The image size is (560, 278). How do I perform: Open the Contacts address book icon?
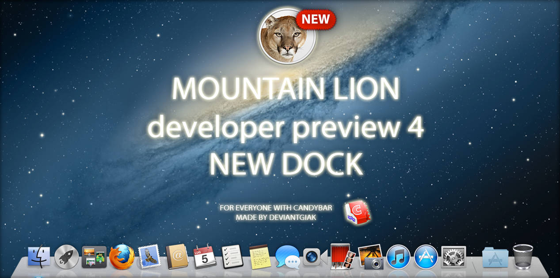[177, 257]
